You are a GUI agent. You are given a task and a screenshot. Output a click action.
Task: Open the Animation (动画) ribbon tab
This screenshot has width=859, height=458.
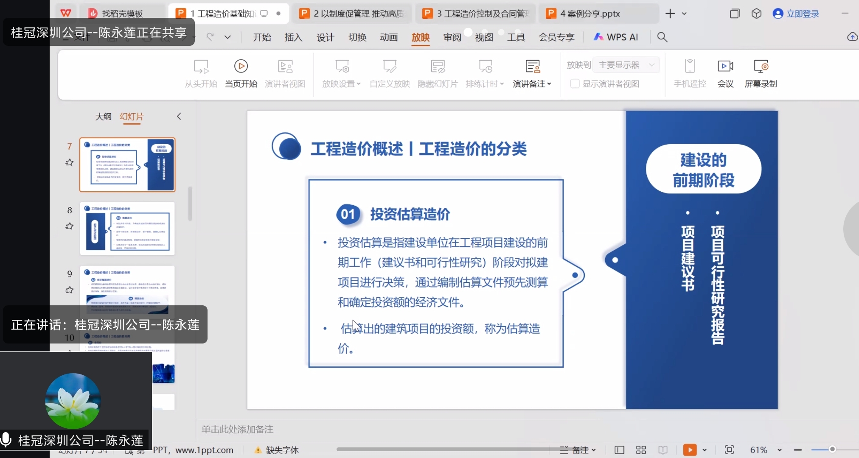(x=389, y=37)
